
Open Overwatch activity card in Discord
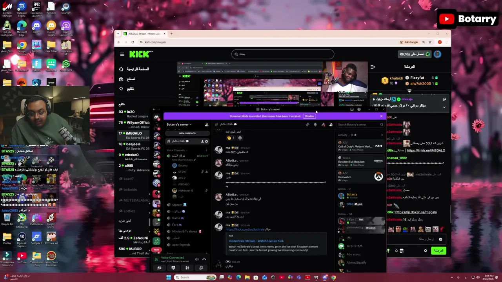(x=360, y=177)
